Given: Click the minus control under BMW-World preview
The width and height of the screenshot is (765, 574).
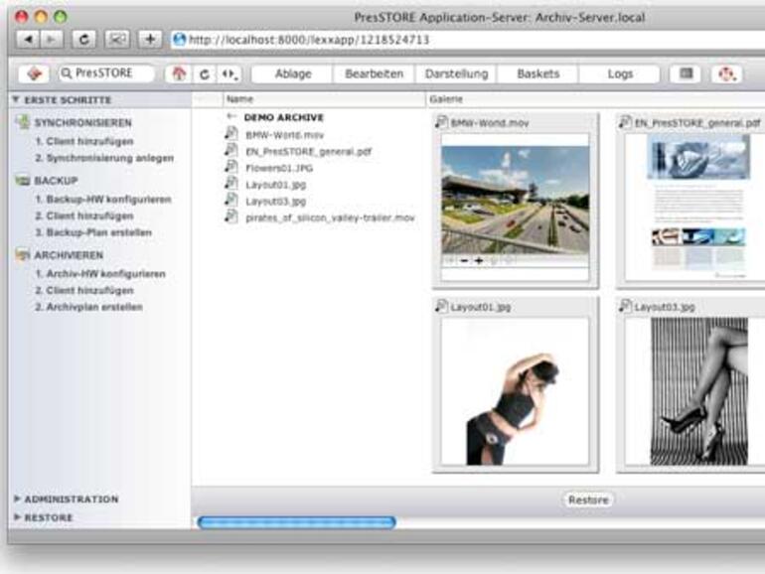Looking at the screenshot, I should (465, 261).
